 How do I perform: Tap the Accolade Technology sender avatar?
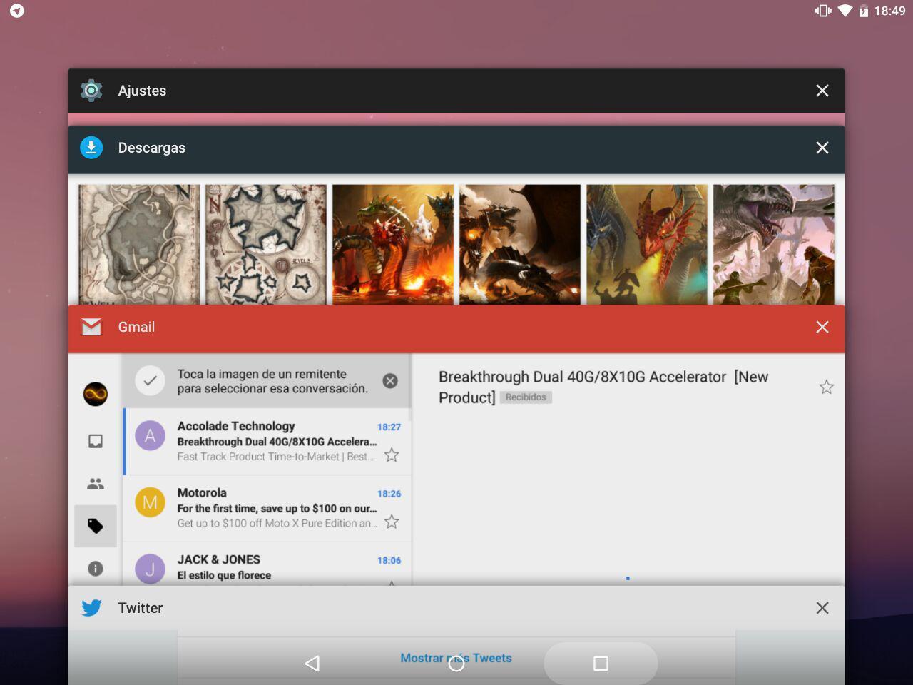150,436
